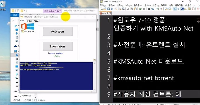Screen dimensions: 200x105
Task: Open the 인코딩(N) menu
Action: (138, 5)
